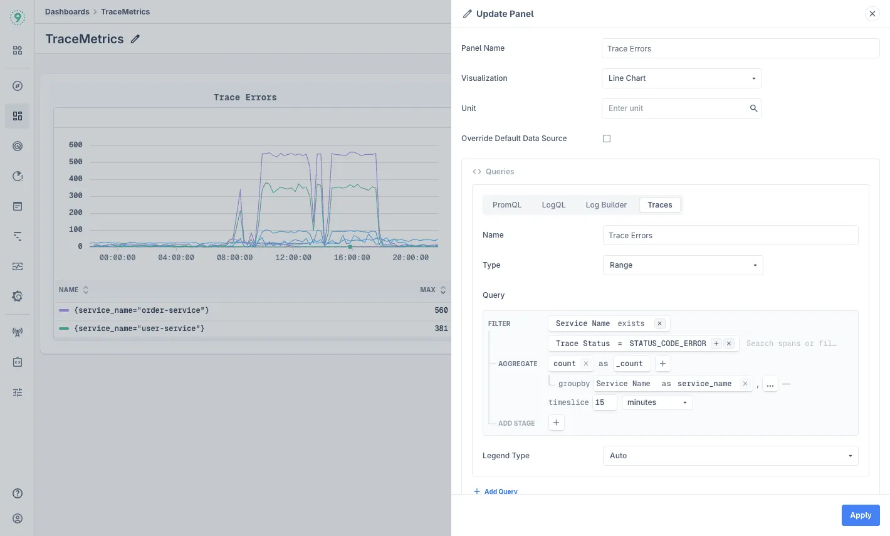This screenshot has width=890, height=536.
Task: Remove the 'Service Name exists' filter
Action: [x=659, y=323]
